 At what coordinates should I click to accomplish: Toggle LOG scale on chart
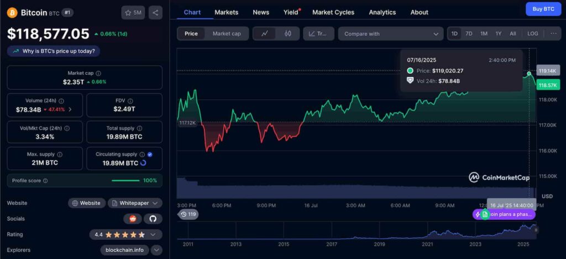point(532,34)
